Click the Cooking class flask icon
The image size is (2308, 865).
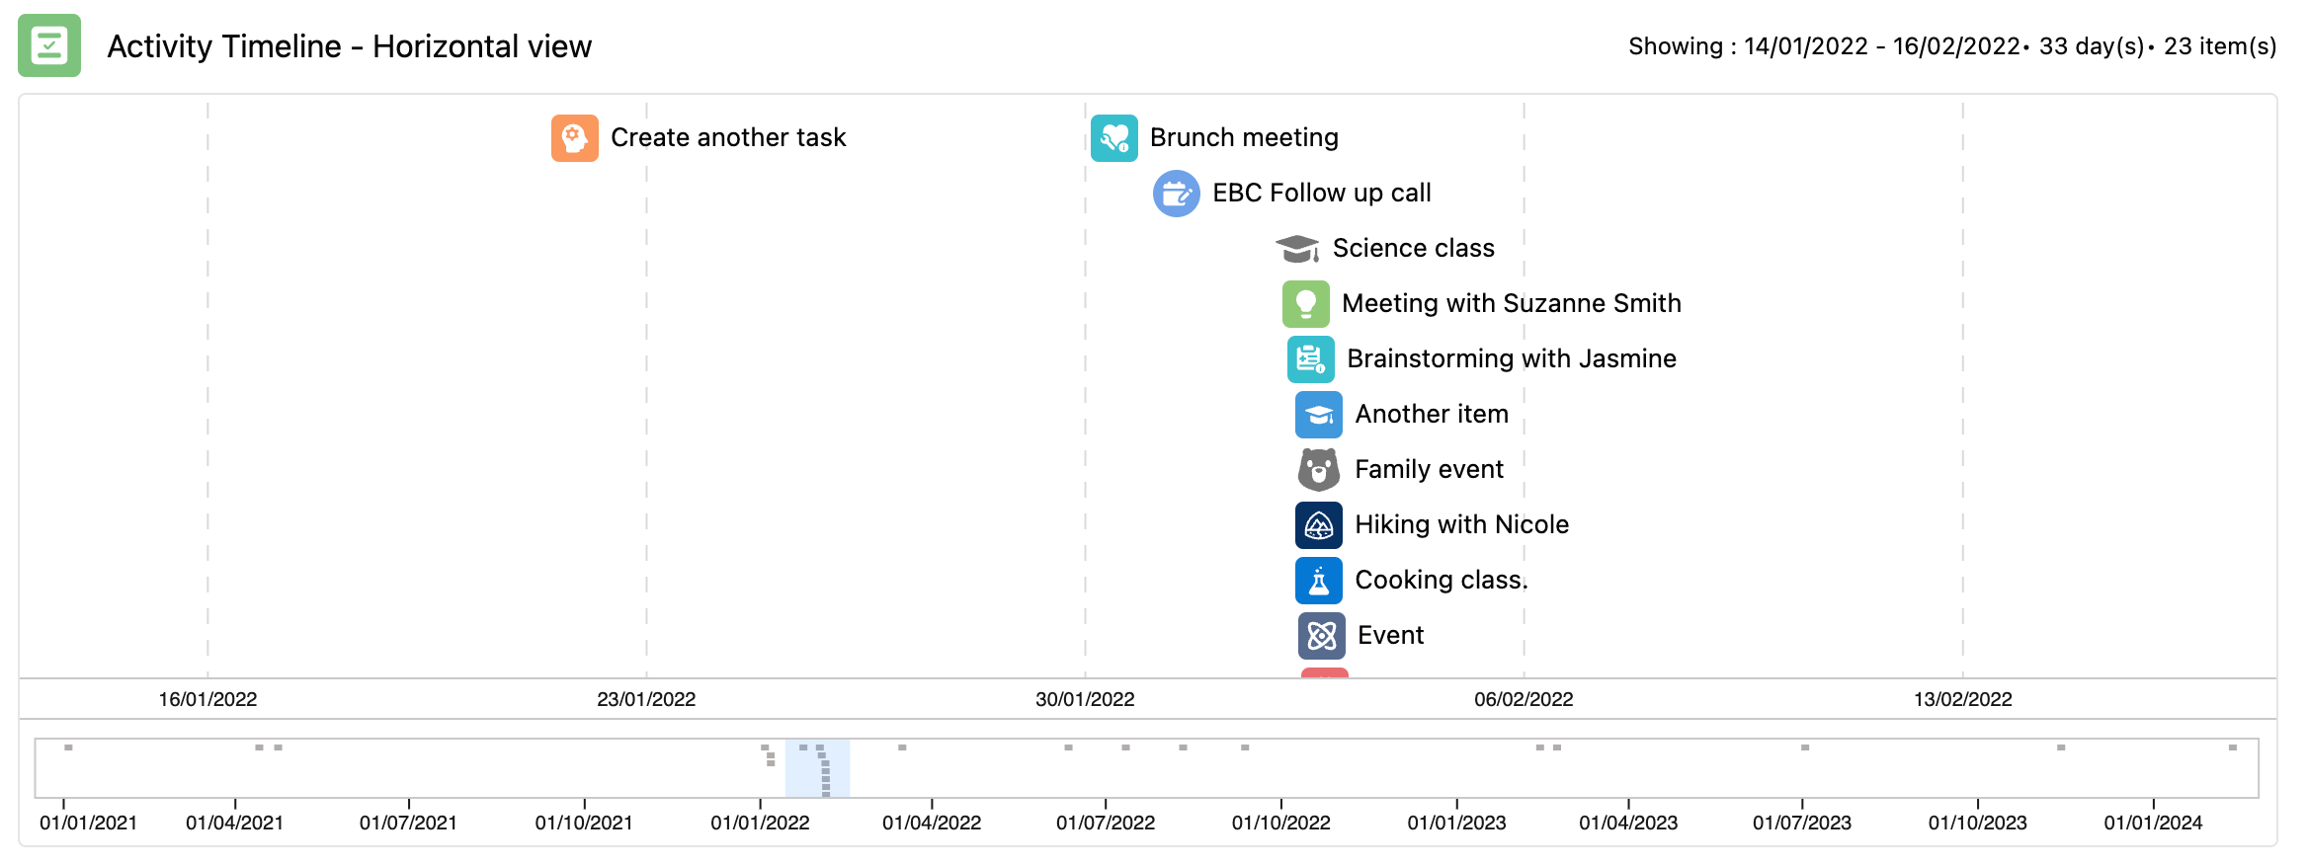click(x=1319, y=581)
